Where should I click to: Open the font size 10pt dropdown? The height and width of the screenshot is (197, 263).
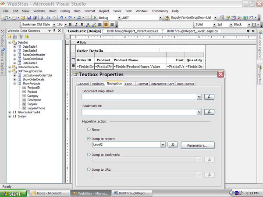point(66,25)
